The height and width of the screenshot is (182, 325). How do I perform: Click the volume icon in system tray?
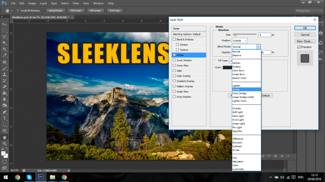coord(282,177)
